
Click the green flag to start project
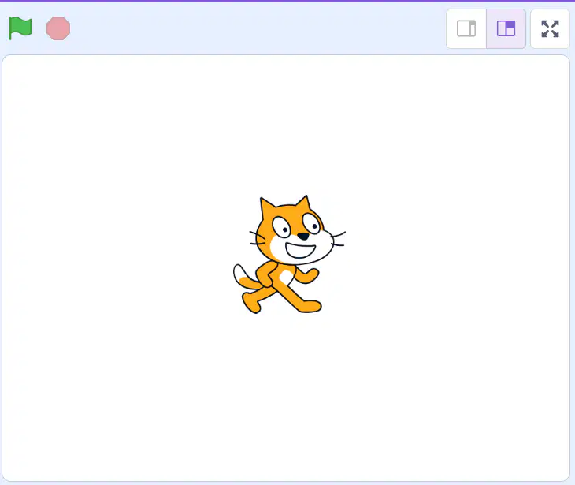pos(20,28)
